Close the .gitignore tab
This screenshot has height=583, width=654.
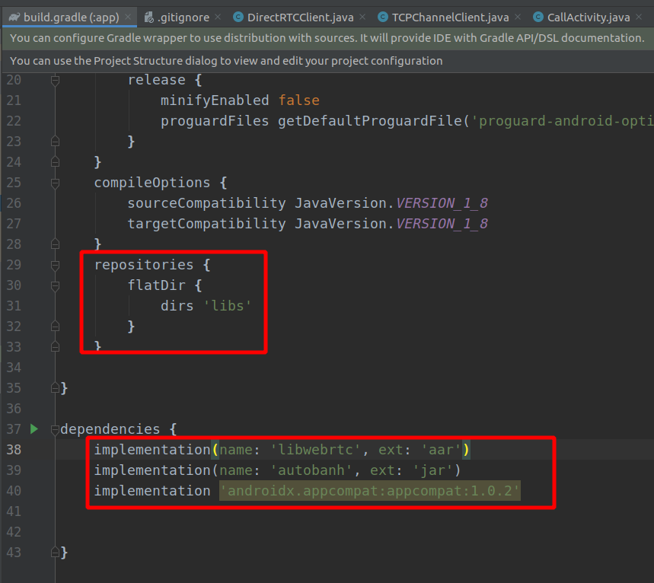(x=218, y=17)
